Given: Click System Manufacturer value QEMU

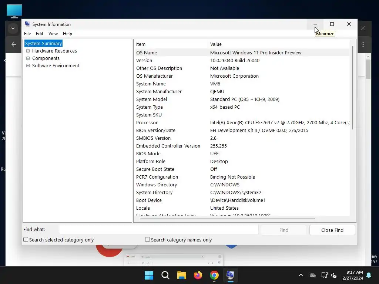Looking at the screenshot, I should click(x=217, y=92).
